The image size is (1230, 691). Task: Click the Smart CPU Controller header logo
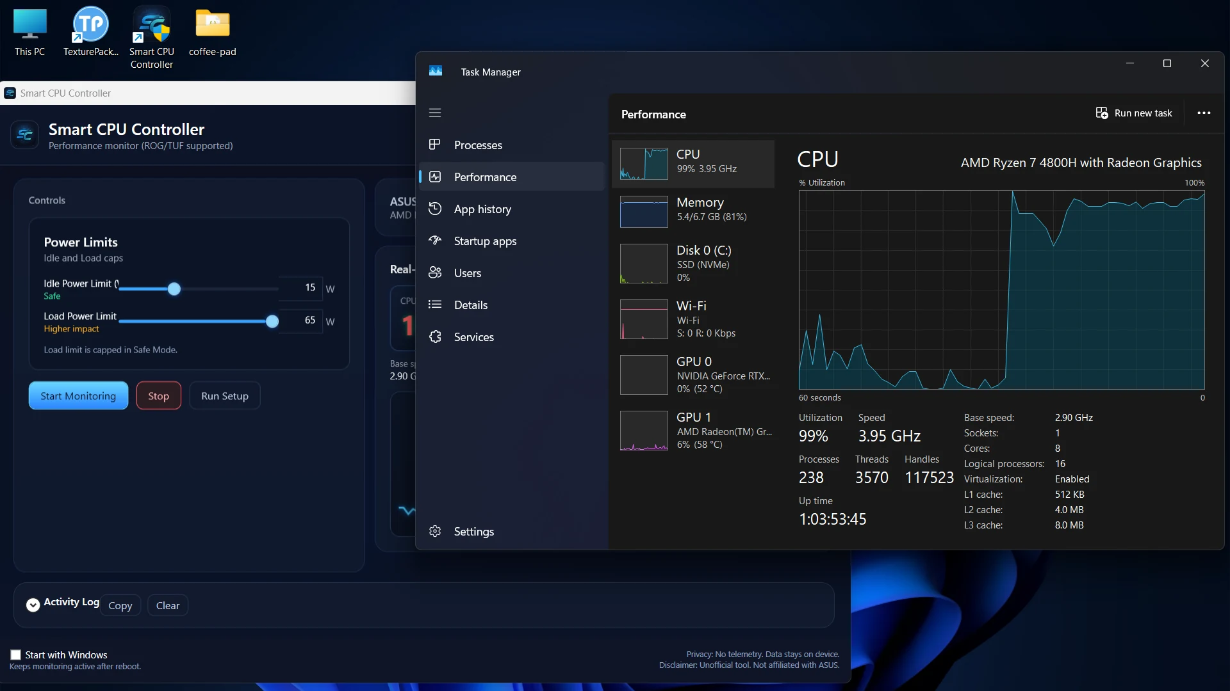24,135
